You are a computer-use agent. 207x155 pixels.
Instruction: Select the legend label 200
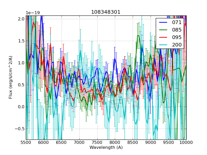177,45
